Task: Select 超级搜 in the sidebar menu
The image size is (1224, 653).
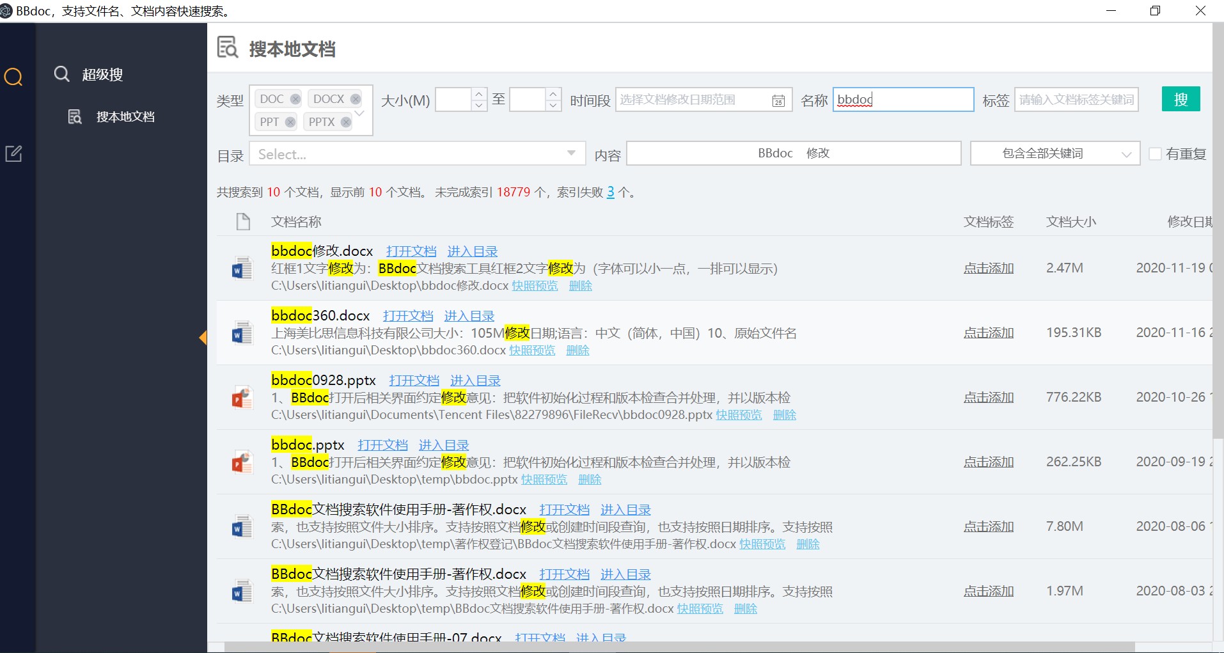Action: coord(102,75)
